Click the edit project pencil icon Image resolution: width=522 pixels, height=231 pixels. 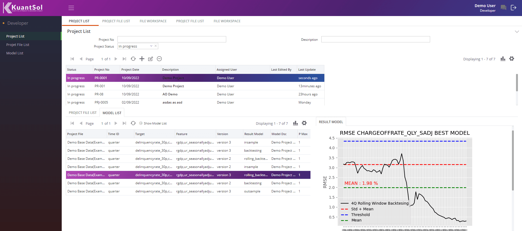click(x=150, y=59)
